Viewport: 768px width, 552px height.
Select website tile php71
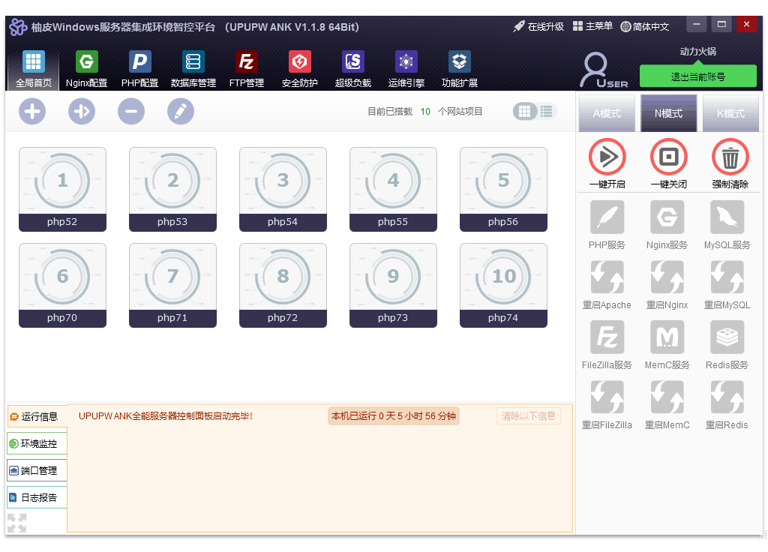(173, 285)
